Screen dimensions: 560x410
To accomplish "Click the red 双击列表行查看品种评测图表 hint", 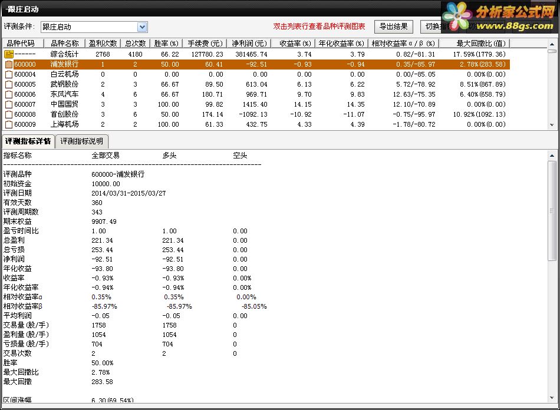I will (x=319, y=27).
